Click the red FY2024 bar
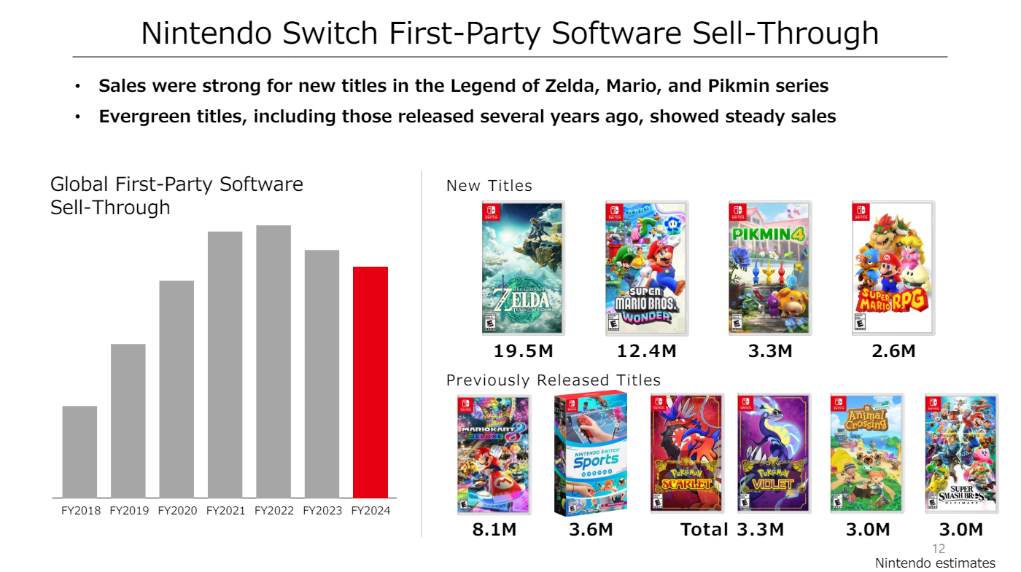 coord(370,383)
